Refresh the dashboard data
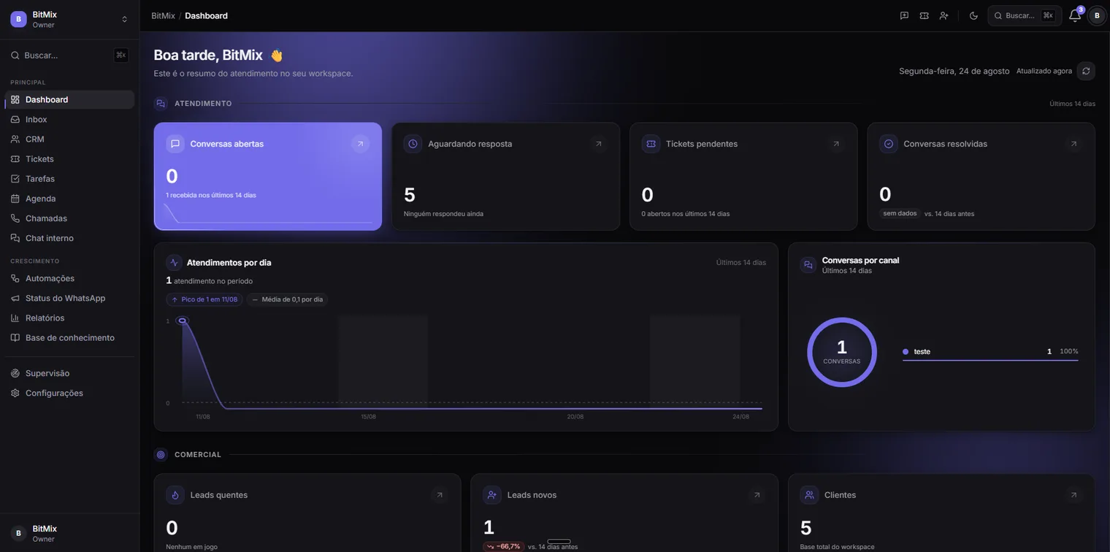The height and width of the screenshot is (552, 1110). click(1086, 71)
